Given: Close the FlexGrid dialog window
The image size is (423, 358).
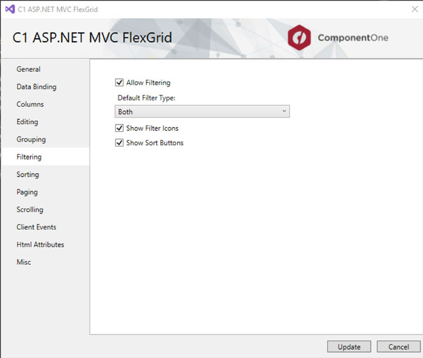Looking at the screenshot, I should click(x=415, y=9).
